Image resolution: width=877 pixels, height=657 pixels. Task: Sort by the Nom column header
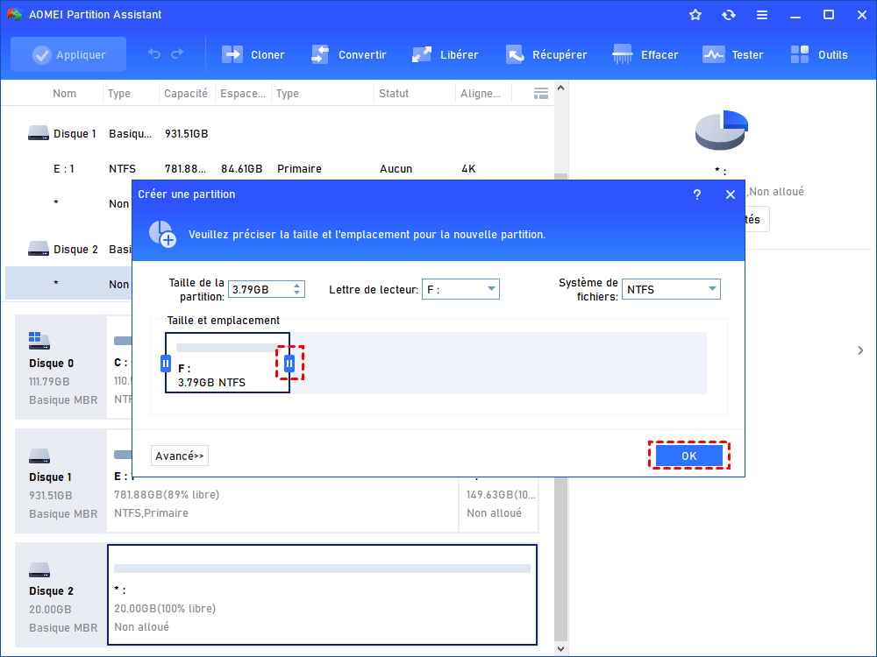[64, 94]
